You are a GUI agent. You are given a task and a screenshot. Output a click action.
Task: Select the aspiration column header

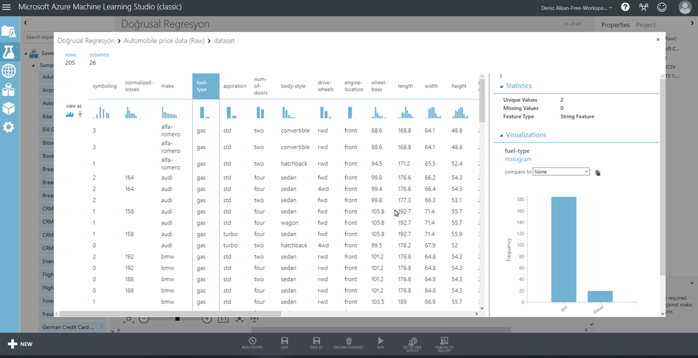235,86
